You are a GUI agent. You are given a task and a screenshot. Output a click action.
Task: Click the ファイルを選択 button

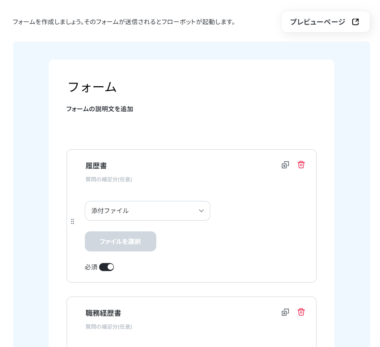click(x=121, y=241)
